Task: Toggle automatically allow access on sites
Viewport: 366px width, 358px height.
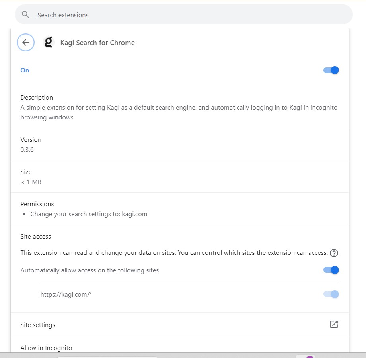Action: pos(331,270)
